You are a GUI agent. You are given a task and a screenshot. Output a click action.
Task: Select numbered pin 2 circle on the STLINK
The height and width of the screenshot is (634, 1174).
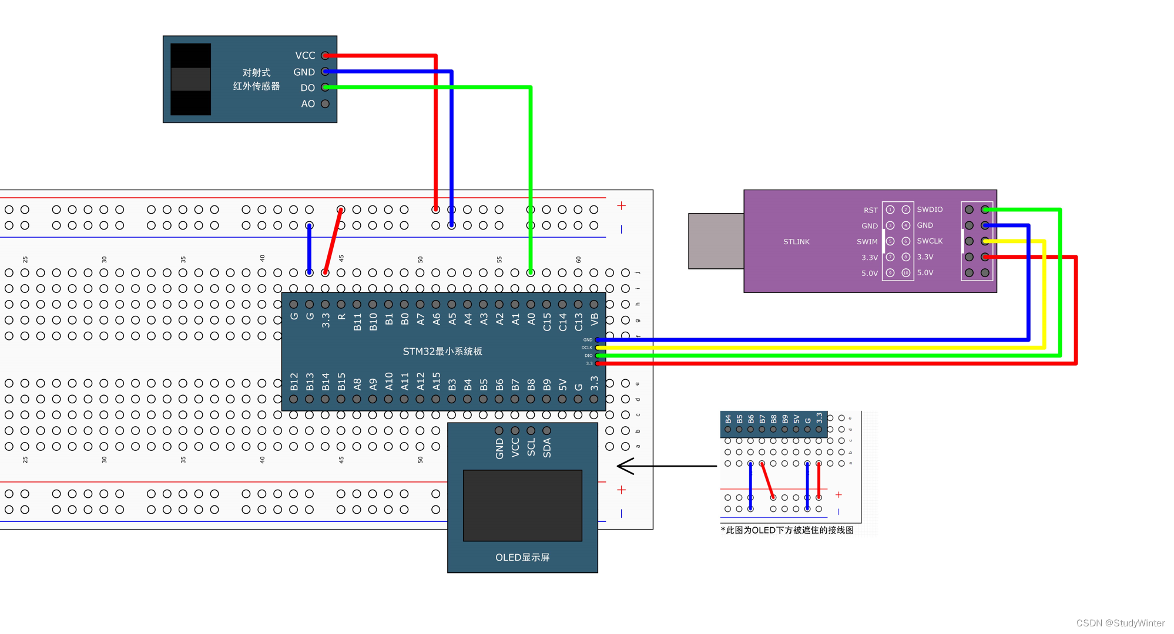click(905, 210)
